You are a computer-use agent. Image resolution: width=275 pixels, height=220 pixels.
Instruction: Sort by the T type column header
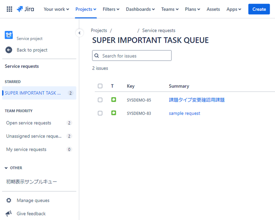point(112,86)
